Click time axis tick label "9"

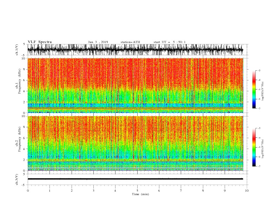click(225, 191)
